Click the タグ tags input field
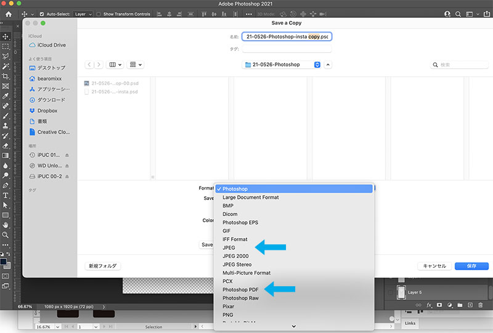 coord(287,49)
